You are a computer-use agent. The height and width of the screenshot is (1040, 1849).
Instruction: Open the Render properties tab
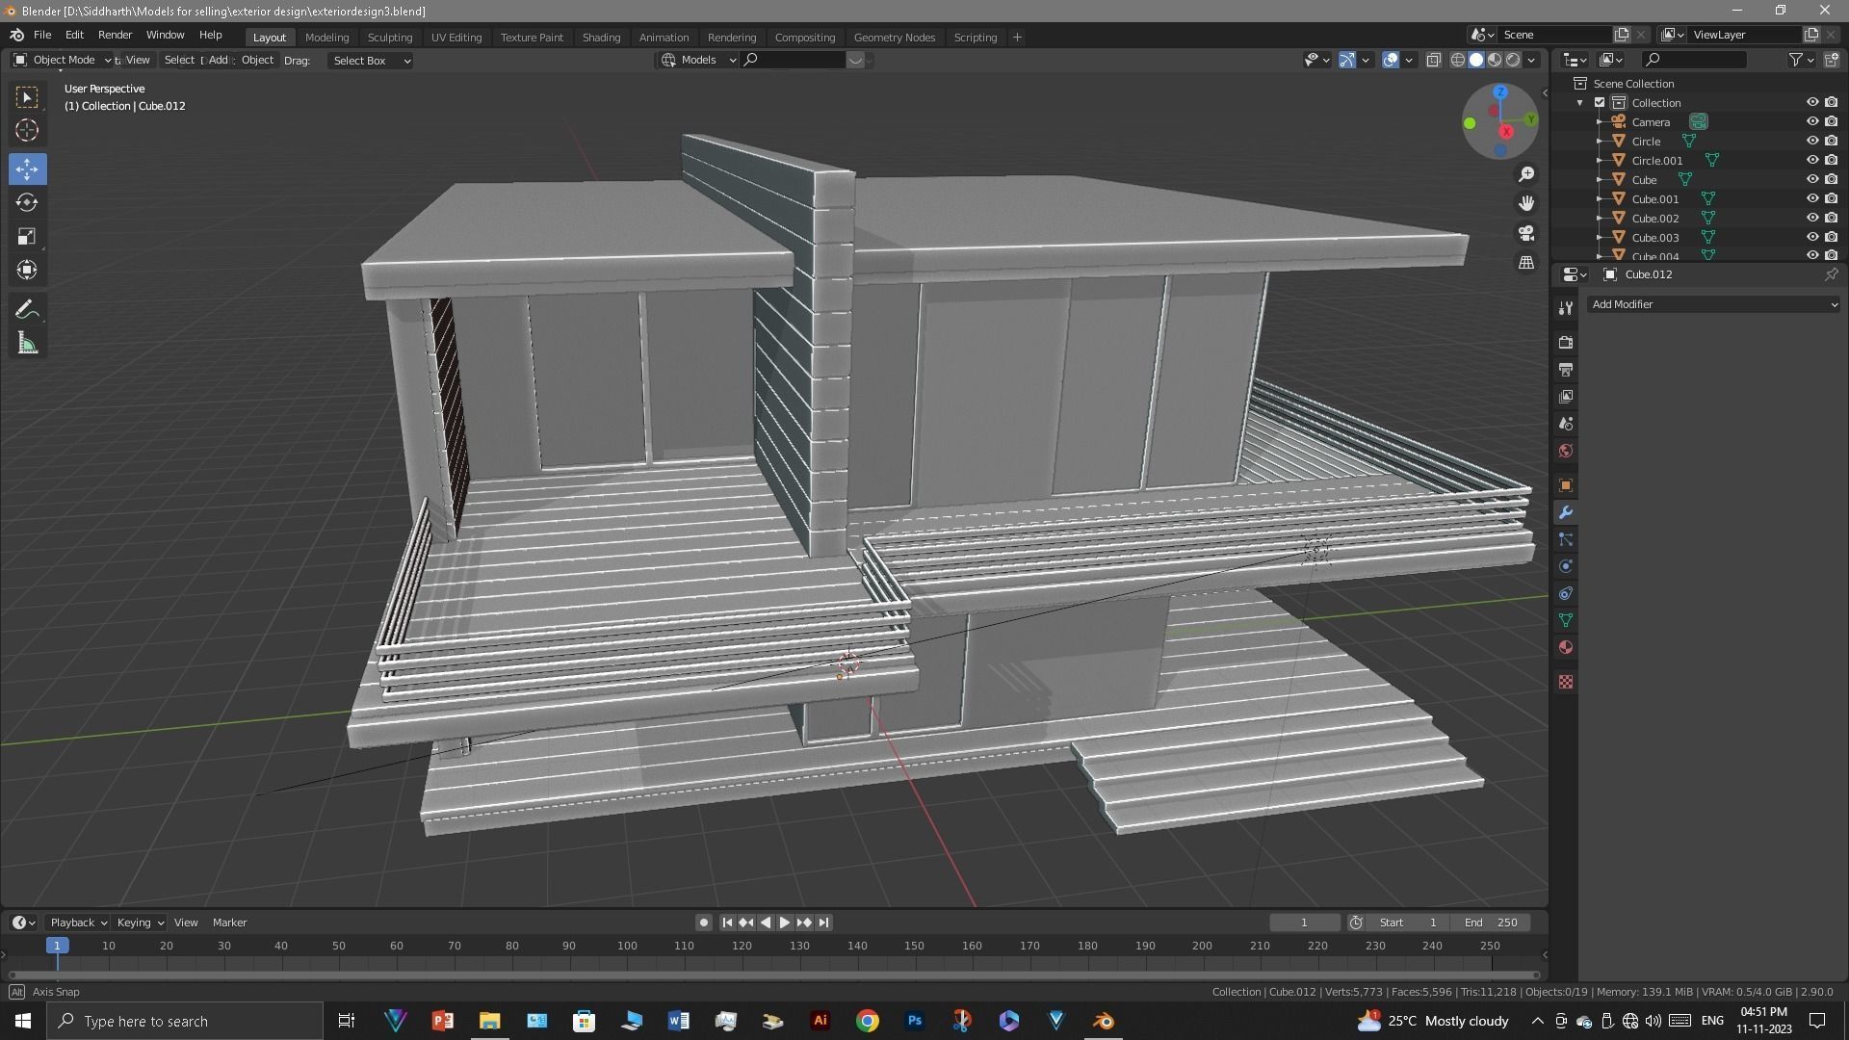tap(1566, 342)
